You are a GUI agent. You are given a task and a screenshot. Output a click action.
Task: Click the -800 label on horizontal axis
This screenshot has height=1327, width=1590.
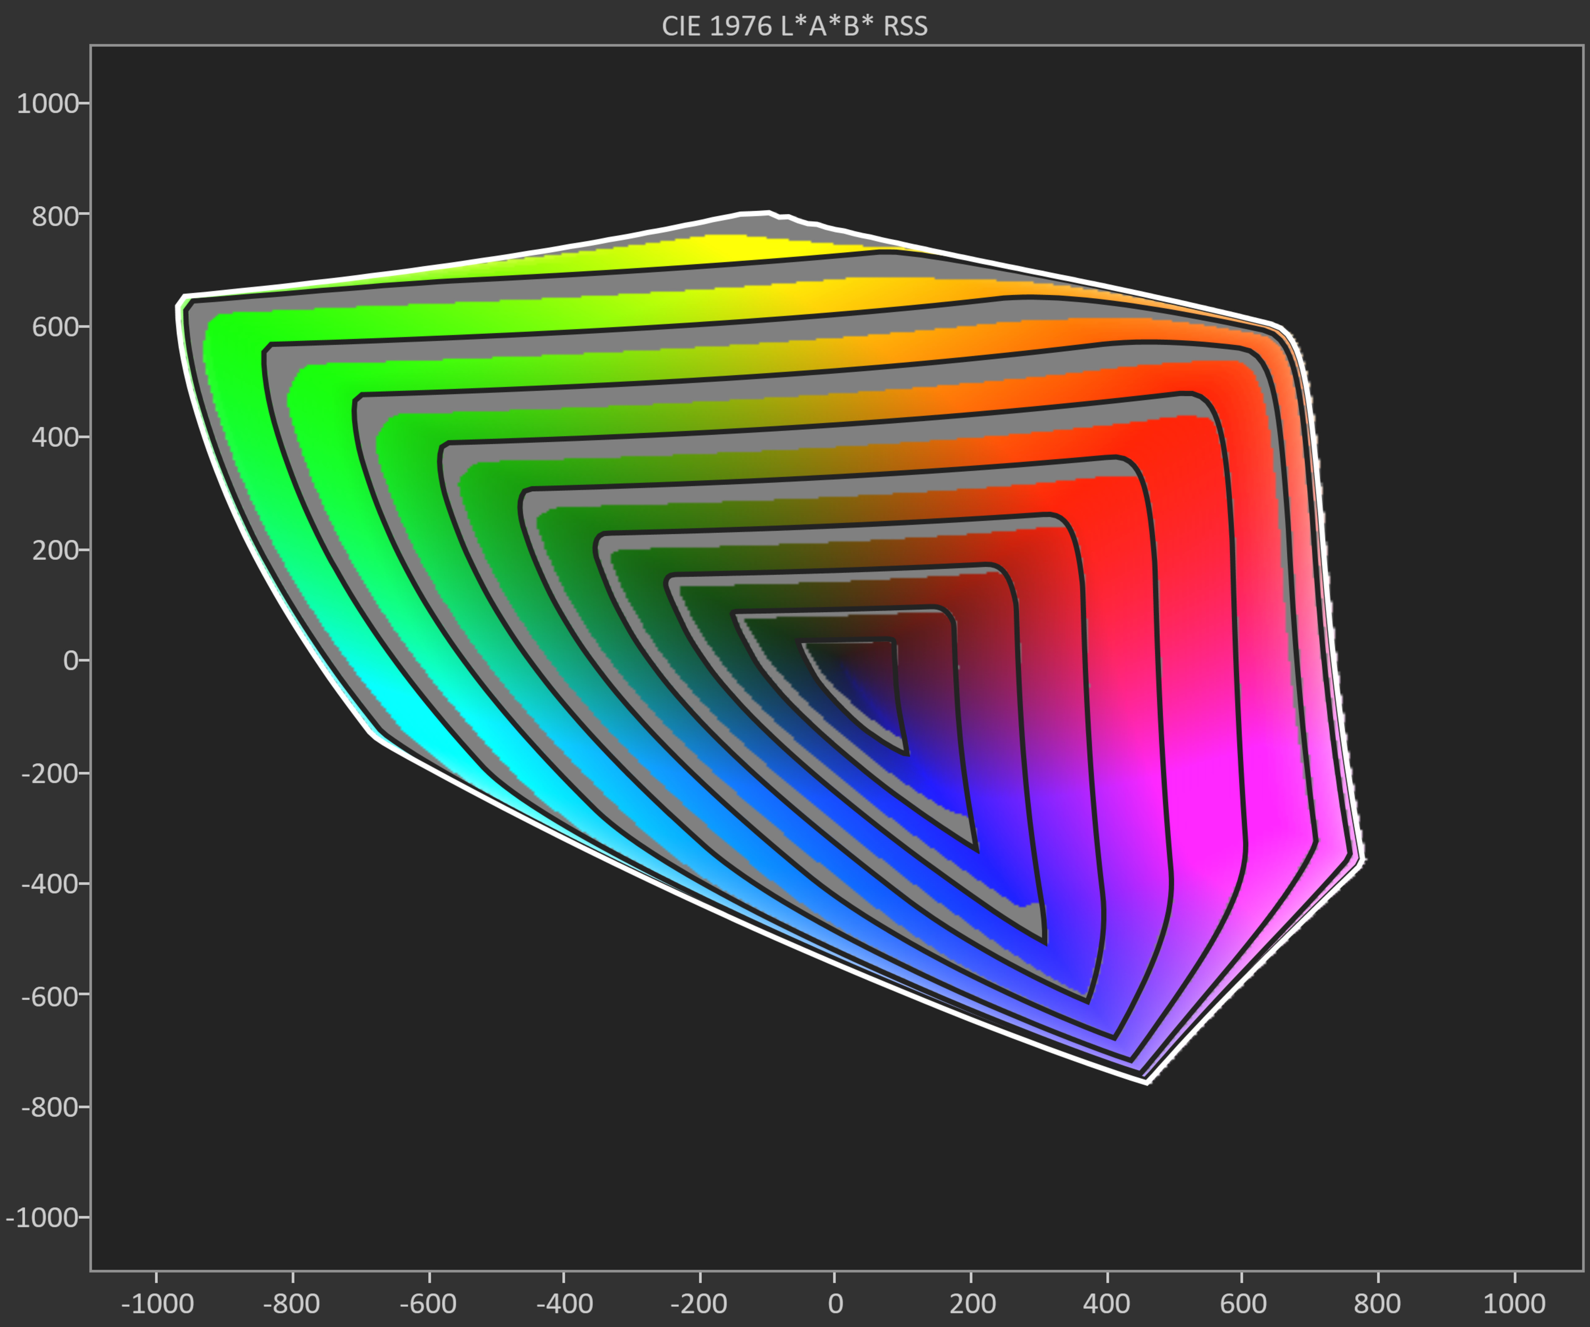[291, 1303]
